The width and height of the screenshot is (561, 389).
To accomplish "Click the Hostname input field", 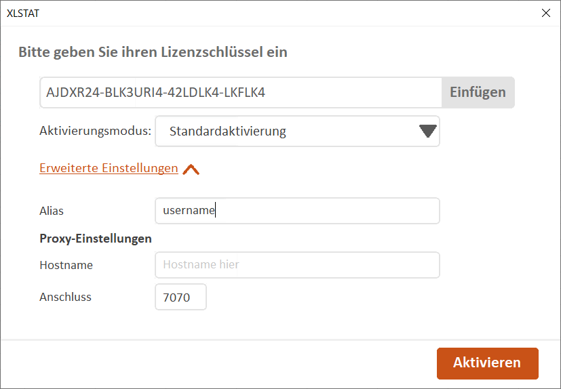I will pos(297,265).
